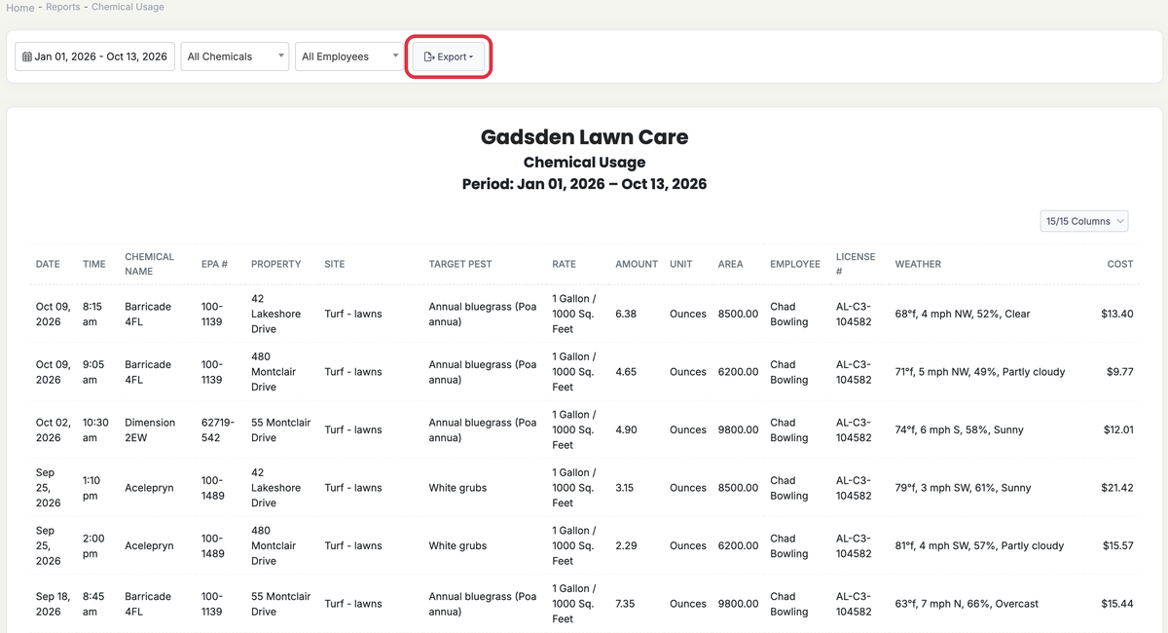Click the SITE column header
Image resolution: width=1168 pixels, height=633 pixels.
335,264
